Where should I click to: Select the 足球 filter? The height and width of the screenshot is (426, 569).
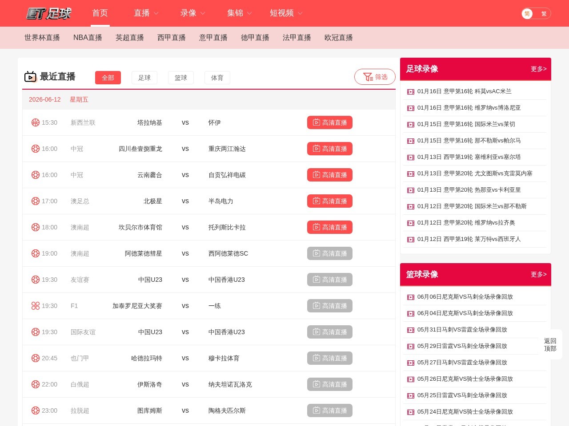[x=144, y=78]
